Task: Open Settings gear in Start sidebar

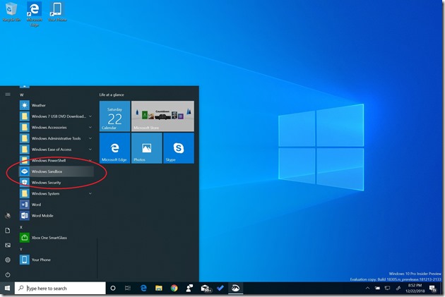Action: point(8,260)
